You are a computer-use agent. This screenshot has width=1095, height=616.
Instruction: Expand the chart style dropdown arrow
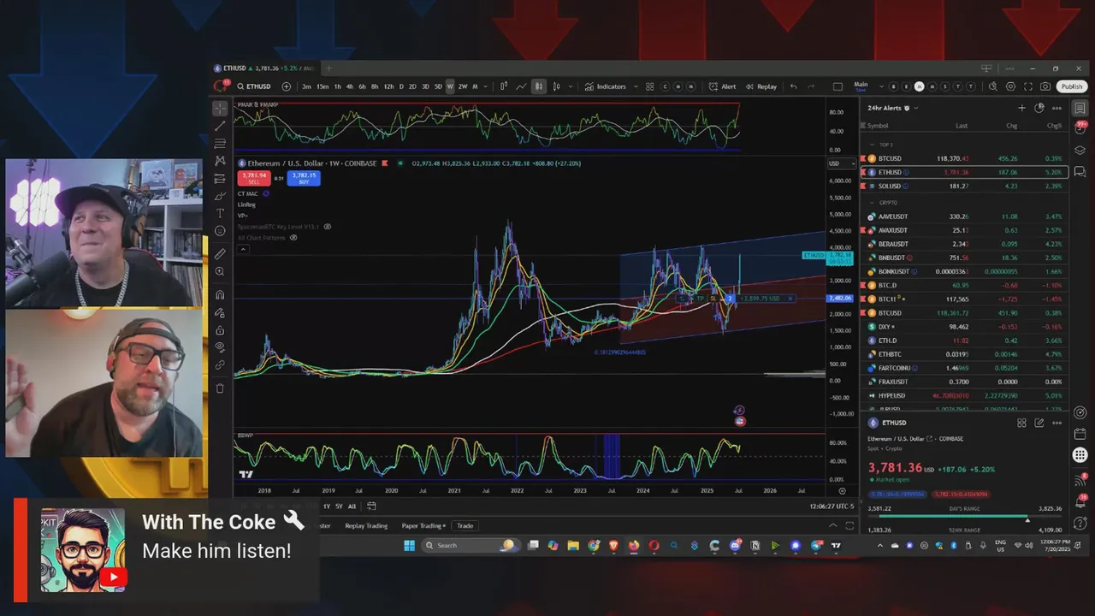[569, 86]
